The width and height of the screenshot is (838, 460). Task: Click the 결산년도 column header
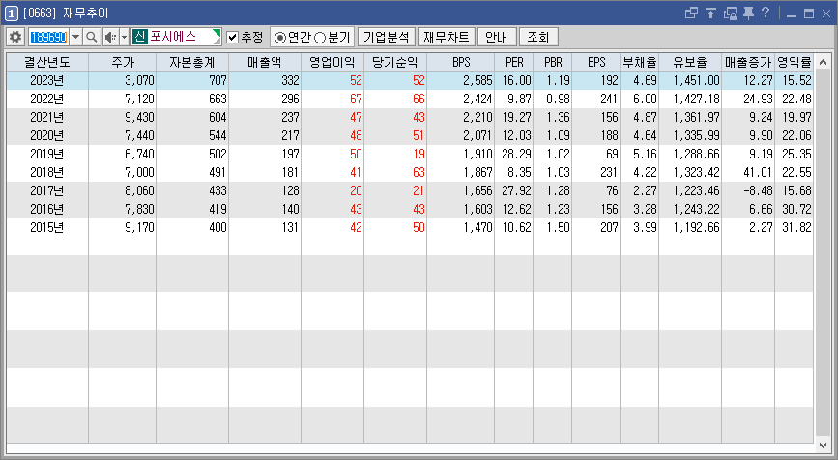pyautogui.click(x=47, y=62)
